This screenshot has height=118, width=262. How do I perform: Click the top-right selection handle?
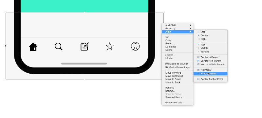click(163, 12)
